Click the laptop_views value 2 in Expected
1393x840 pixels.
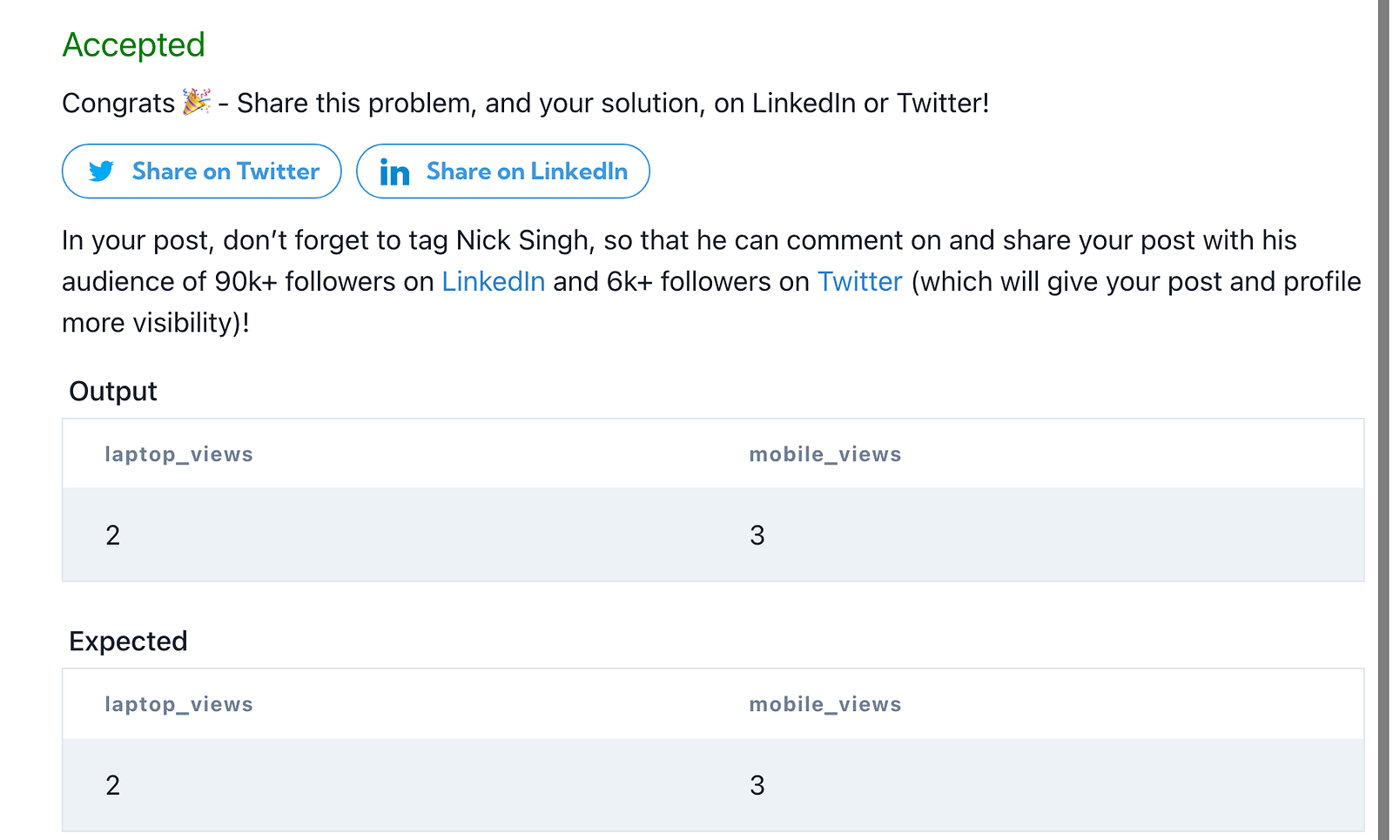tap(113, 785)
